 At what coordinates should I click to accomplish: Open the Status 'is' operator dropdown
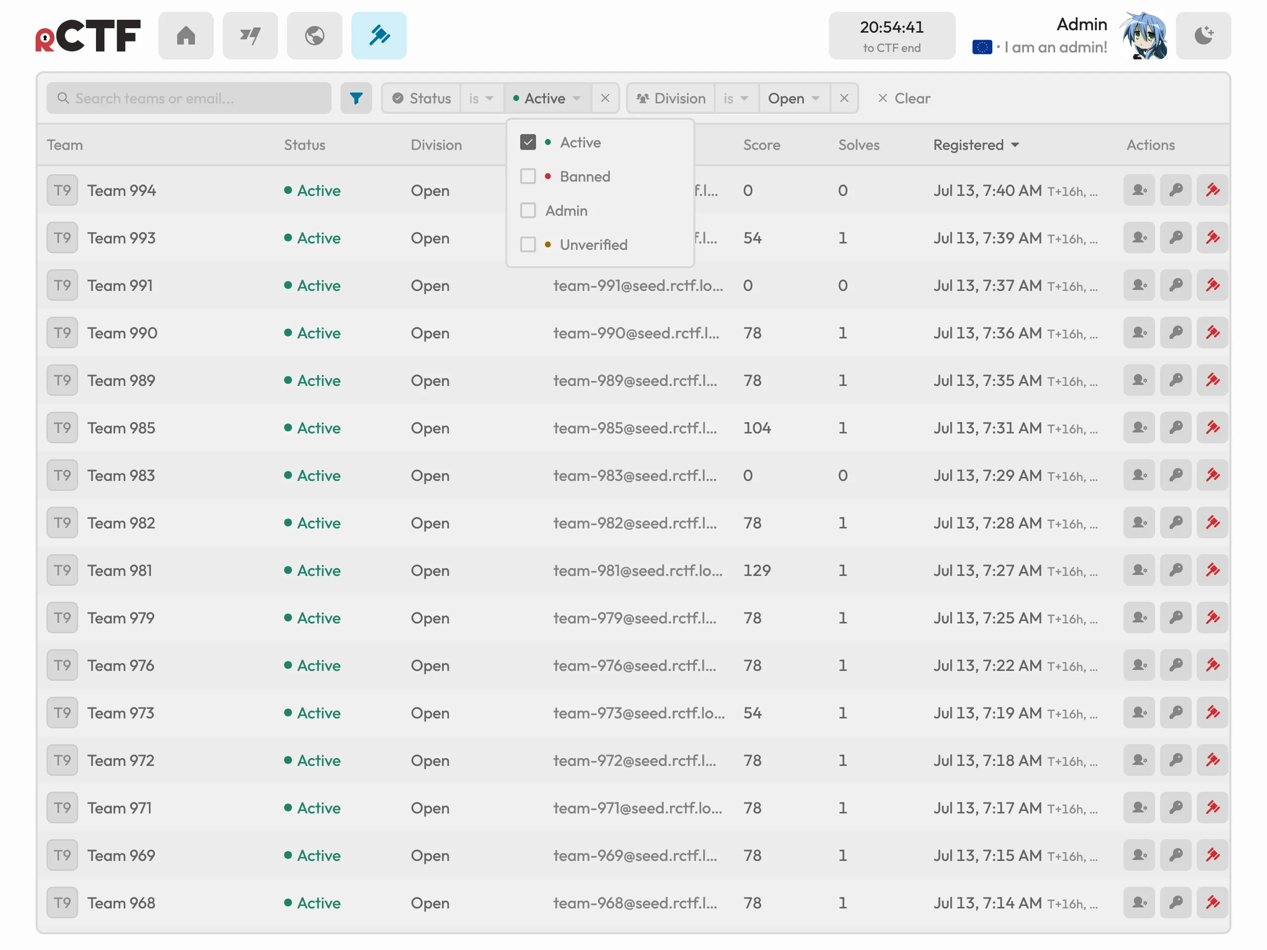coord(481,98)
